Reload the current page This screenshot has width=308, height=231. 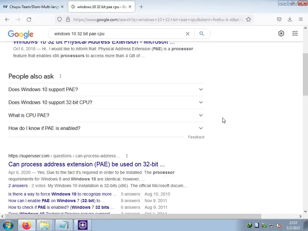(29, 19)
